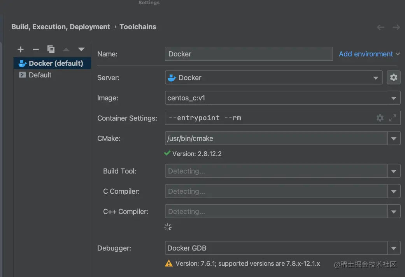Click the debugger version warning icon
The image size is (405, 277).
tap(169, 263)
